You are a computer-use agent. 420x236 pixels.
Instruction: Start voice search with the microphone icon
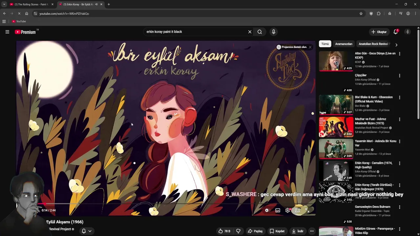(x=274, y=32)
